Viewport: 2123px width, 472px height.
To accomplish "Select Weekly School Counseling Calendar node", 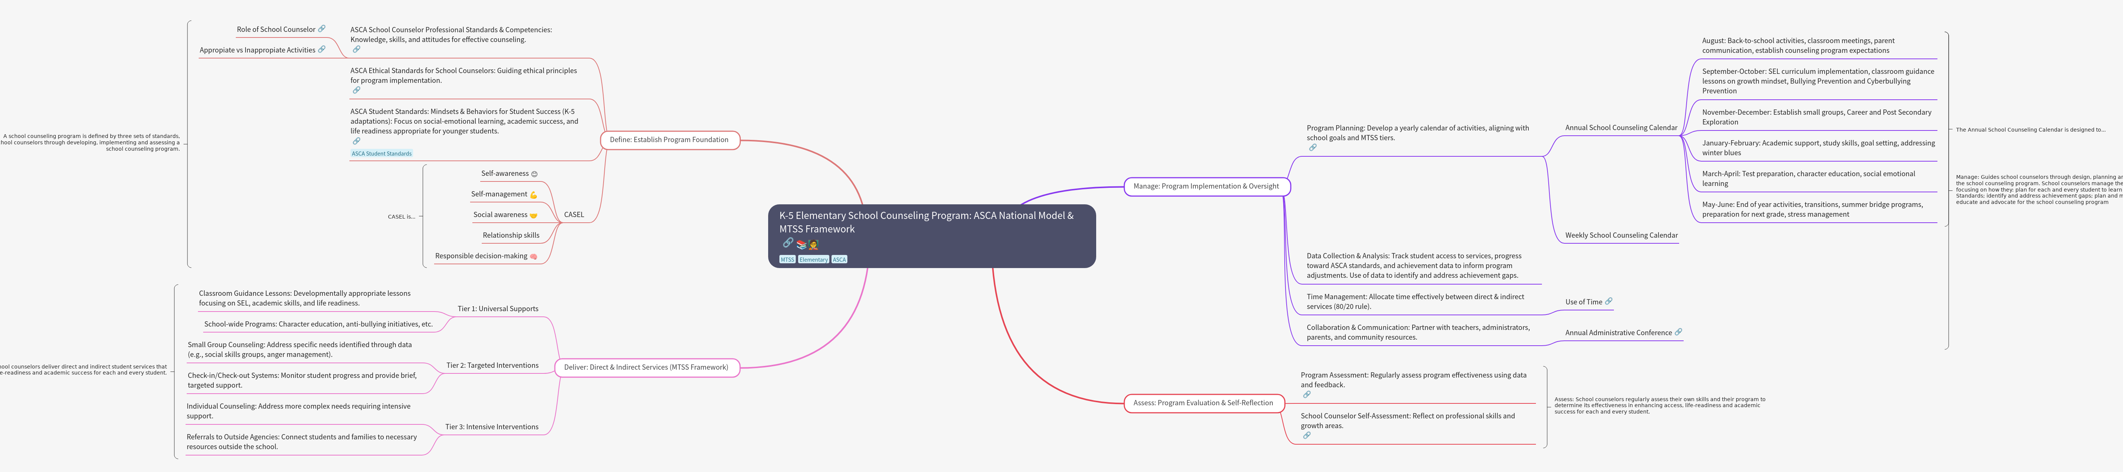I will tap(1621, 235).
